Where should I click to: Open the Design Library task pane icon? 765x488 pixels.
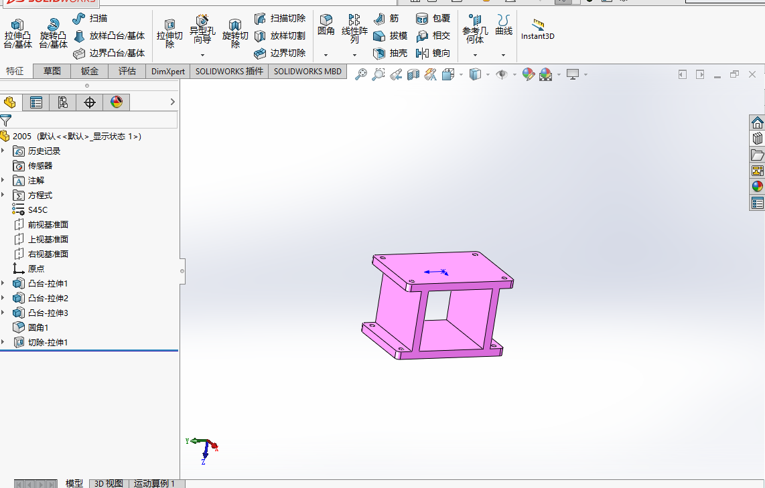[x=757, y=139]
